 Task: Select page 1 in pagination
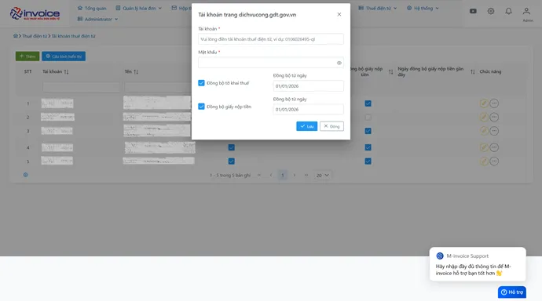pos(283,175)
